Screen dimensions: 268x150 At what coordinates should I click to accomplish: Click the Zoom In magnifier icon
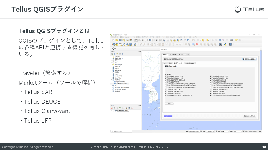[143, 40]
